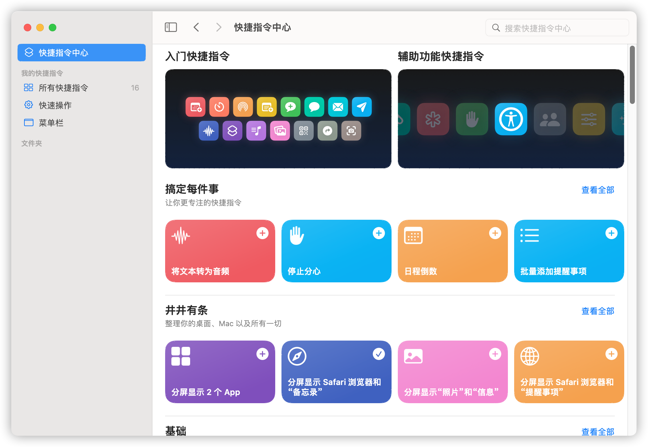This screenshot has height=447, width=648.
Task: Add 分屏显示 2 个 App with plus button
Action: (x=262, y=354)
